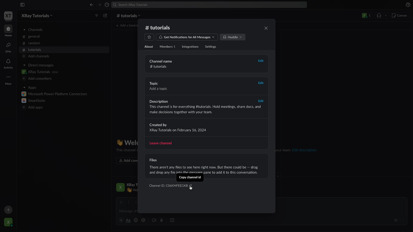Click the plus create button in sidebar
The image size is (413, 232).
(x=8, y=210)
